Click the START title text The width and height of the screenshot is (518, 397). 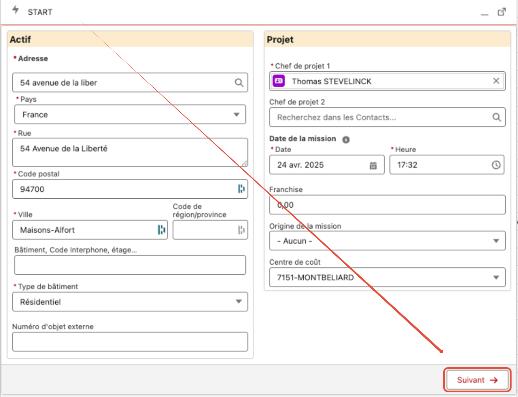pyautogui.click(x=40, y=12)
